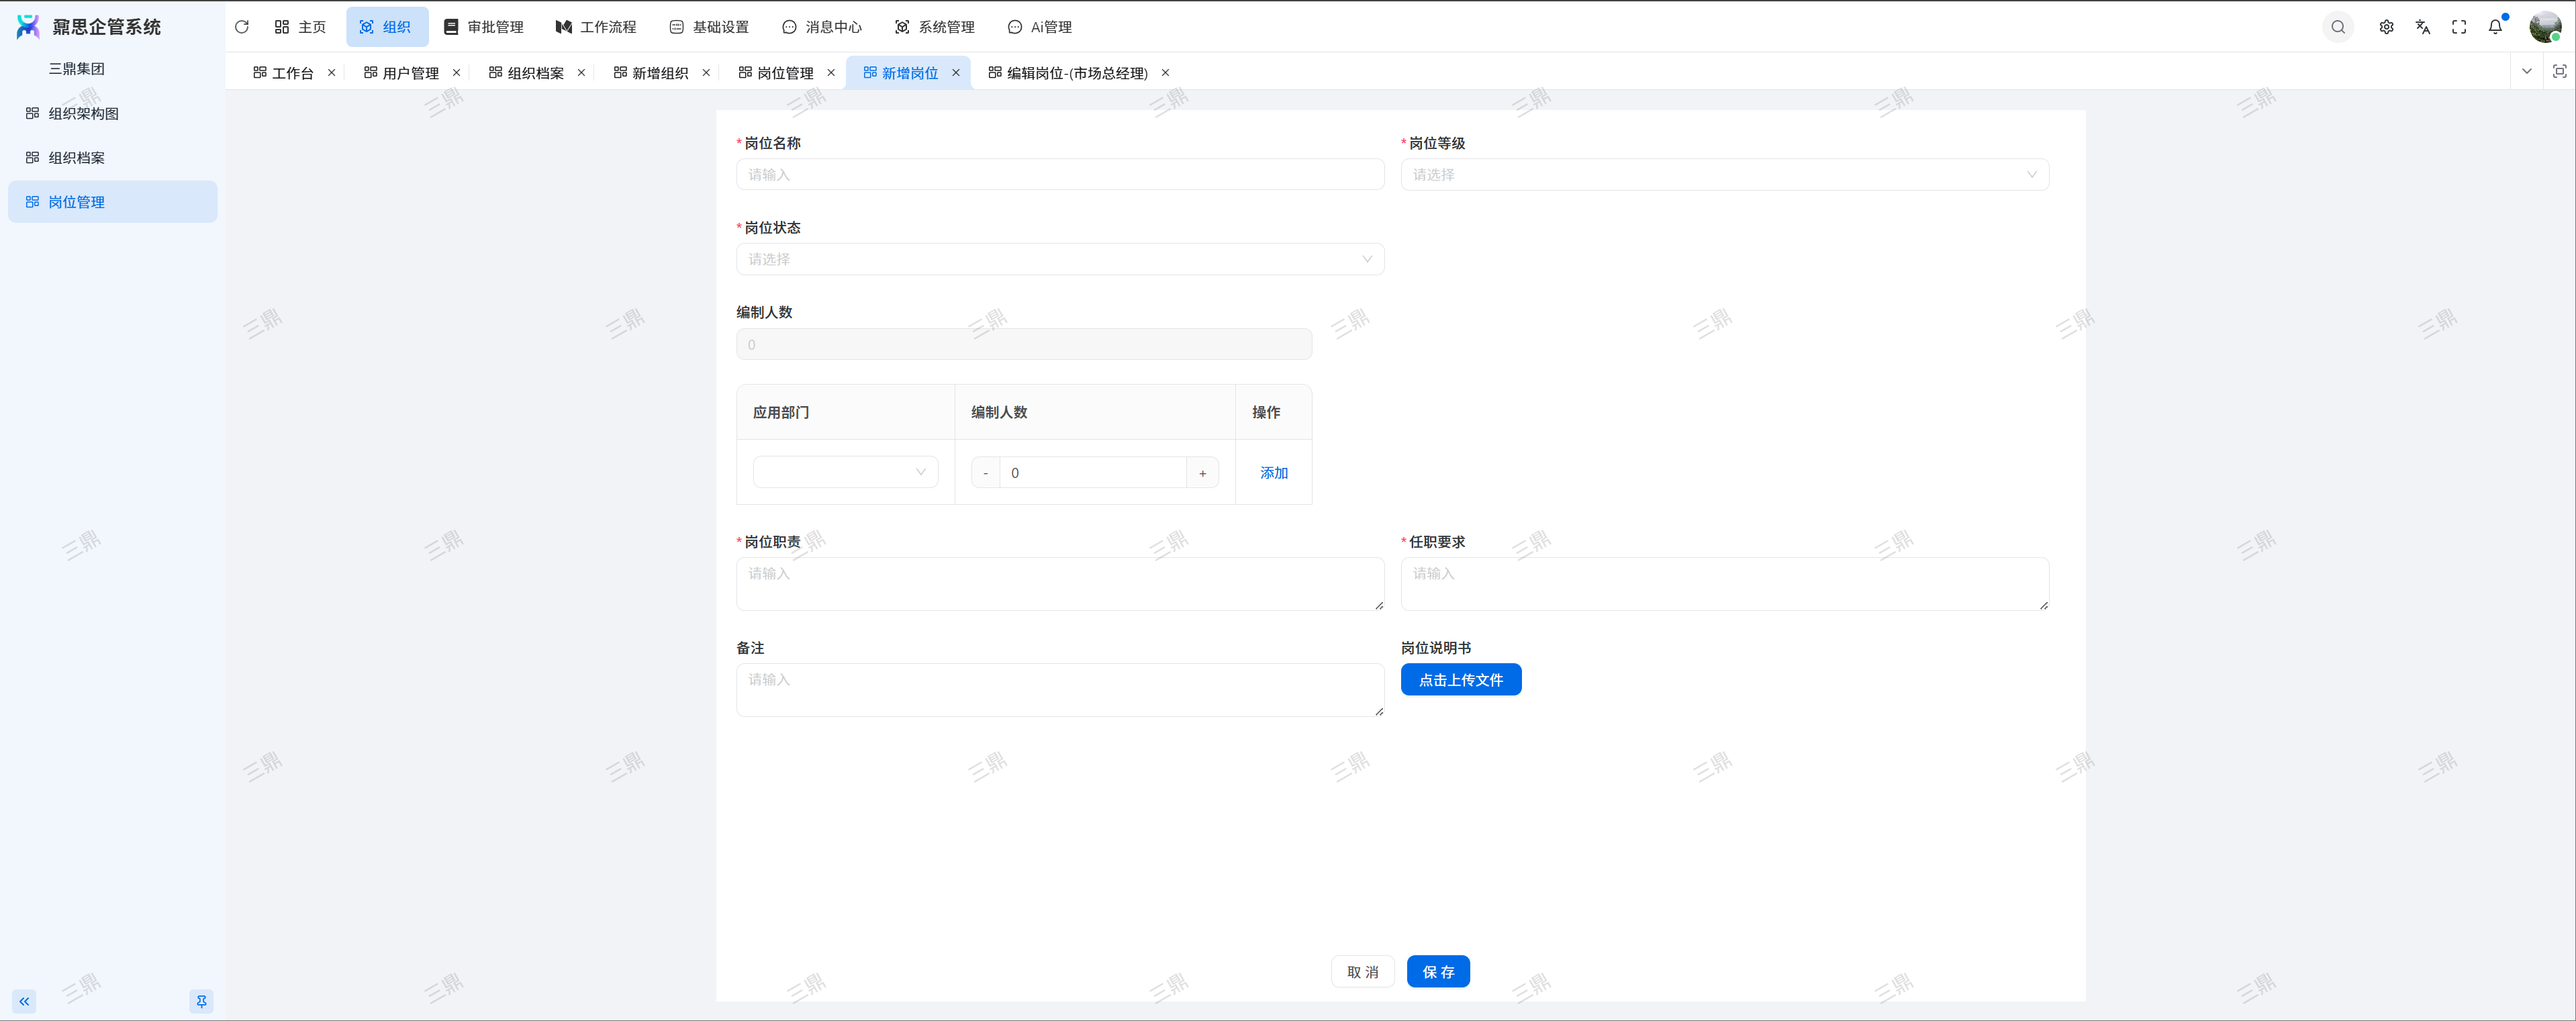
Task: Click the 岗位名称 input field
Action: [1060, 175]
